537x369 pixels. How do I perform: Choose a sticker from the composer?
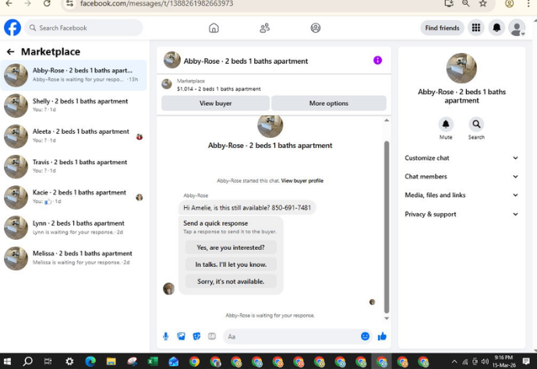(196, 336)
